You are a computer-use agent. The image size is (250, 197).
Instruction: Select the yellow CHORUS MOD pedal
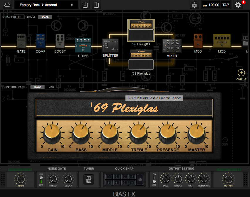[x=222, y=41]
